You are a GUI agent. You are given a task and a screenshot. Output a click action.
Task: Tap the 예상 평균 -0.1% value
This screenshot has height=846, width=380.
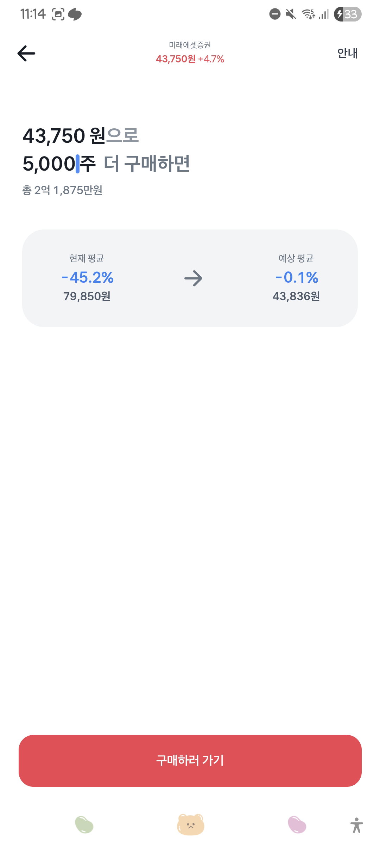coord(297,277)
